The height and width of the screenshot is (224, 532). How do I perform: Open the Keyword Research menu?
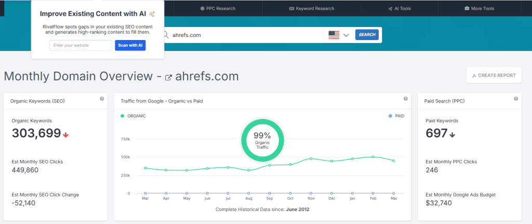click(312, 8)
